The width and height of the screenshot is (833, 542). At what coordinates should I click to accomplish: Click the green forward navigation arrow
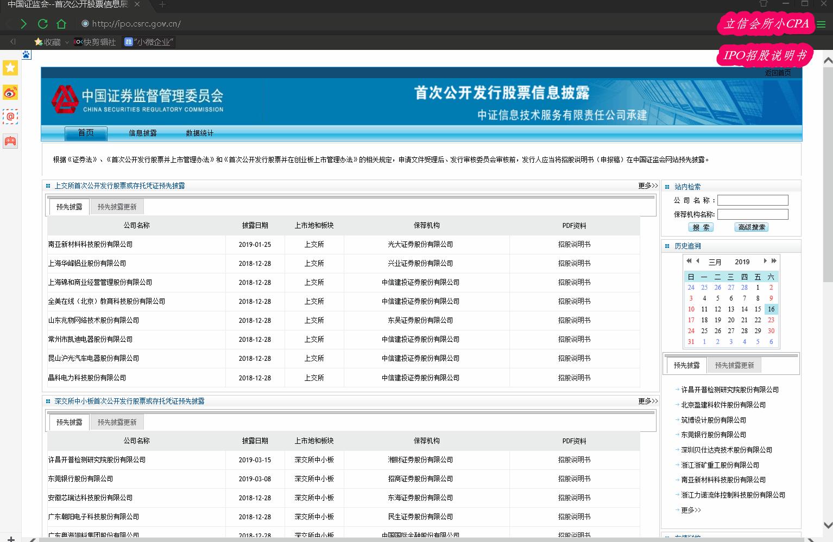tap(23, 24)
